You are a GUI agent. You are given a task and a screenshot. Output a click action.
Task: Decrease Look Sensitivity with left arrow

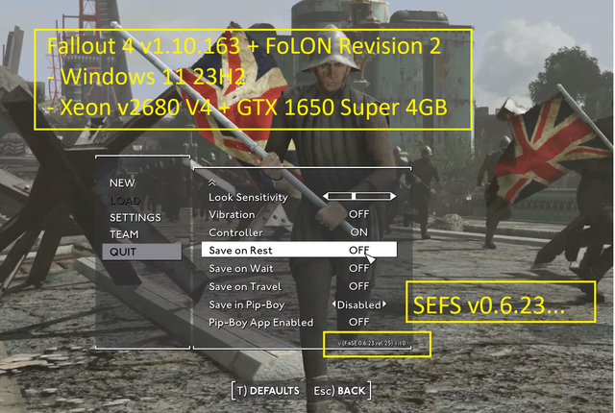(326, 196)
